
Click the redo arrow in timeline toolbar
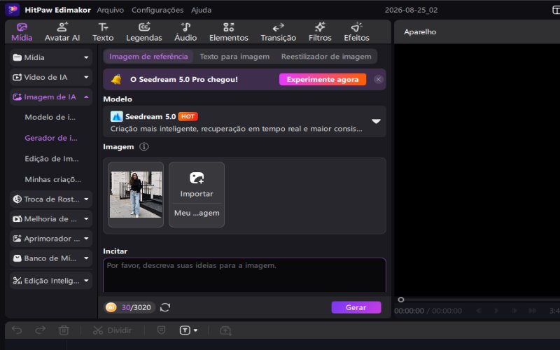pyautogui.click(x=40, y=330)
